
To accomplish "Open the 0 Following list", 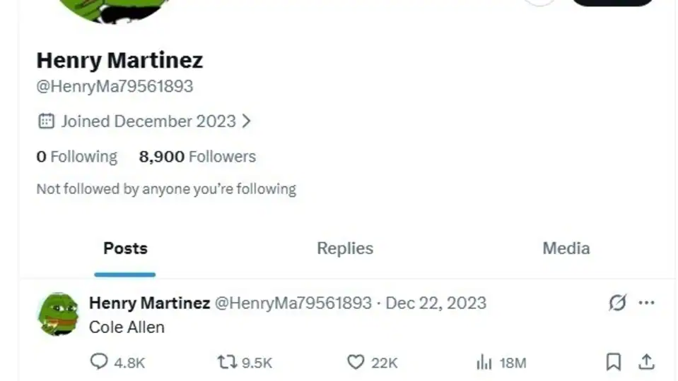I will click(77, 157).
